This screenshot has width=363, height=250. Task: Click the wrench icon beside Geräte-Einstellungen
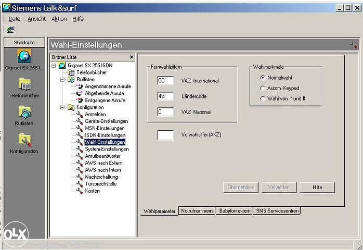click(x=80, y=121)
